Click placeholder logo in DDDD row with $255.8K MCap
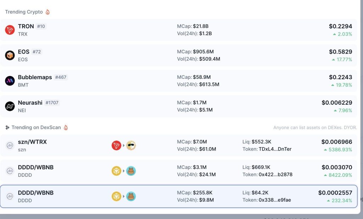The width and height of the screenshot is (363, 219). [x=10, y=197]
